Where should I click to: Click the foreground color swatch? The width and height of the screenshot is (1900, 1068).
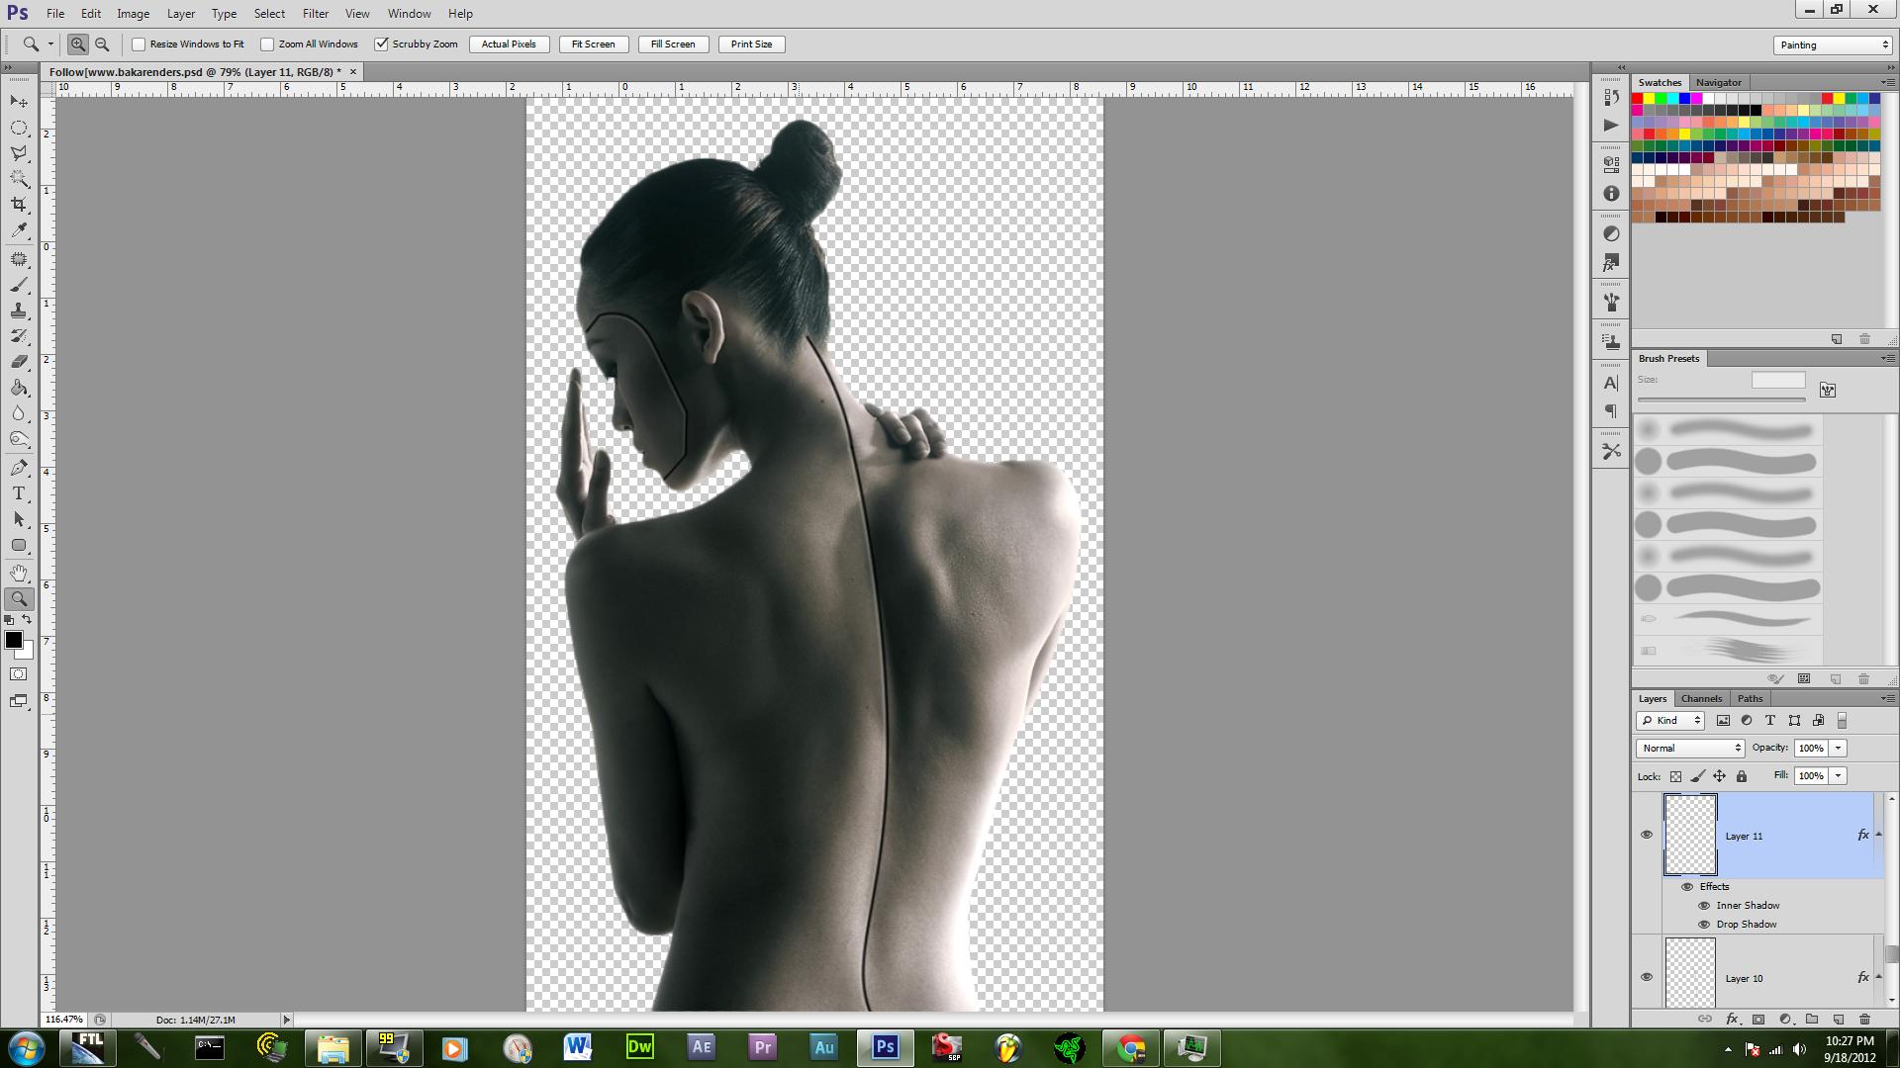13,640
